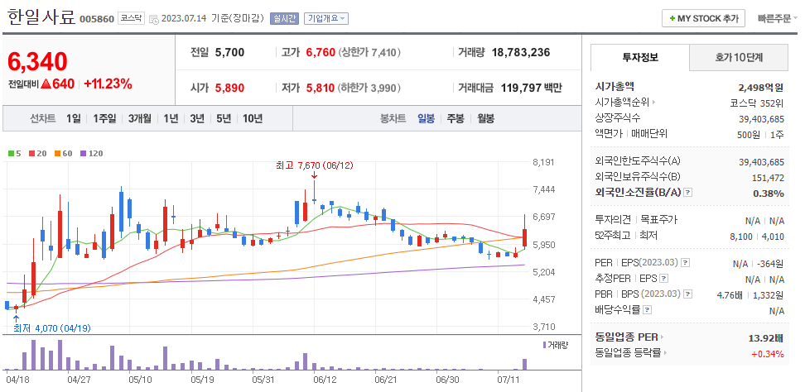Viewport: 805px width, 392px height.
Task: Click the 코스닥 market badge
Action: click(131, 18)
